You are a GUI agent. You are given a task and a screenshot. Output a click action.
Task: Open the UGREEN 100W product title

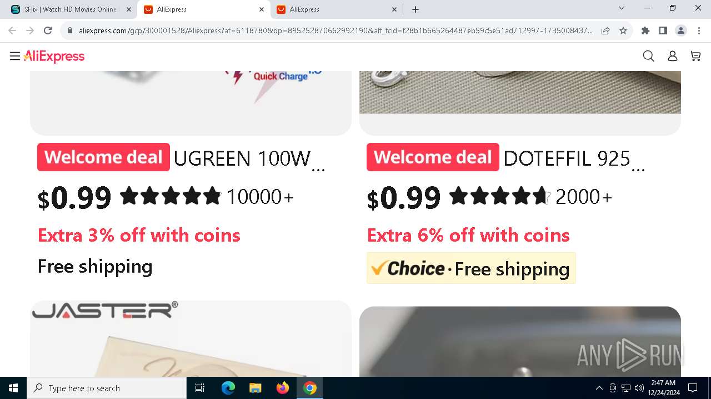(x=242, y=158)
